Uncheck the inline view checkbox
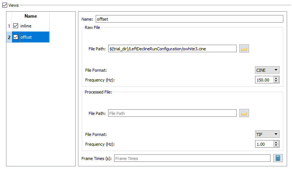 [16, 26]
